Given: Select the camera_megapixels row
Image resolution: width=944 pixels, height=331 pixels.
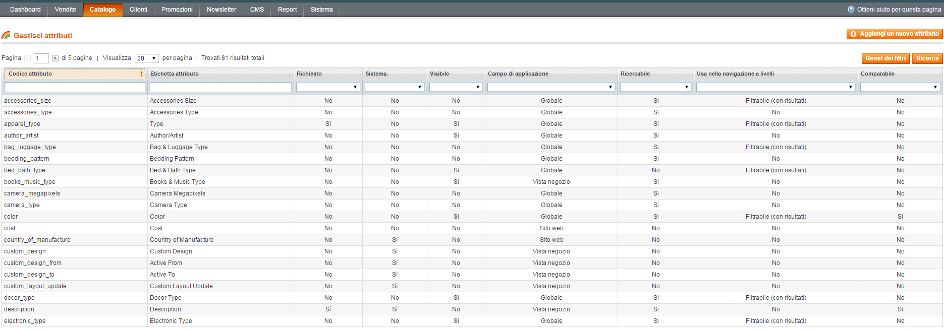Looking at the screenshot, I should pos(472,193).
